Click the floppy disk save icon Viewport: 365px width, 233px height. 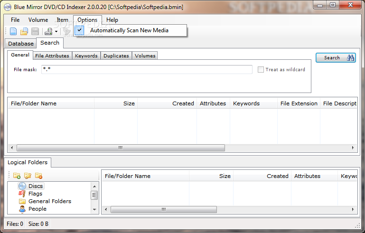point(35,31)
